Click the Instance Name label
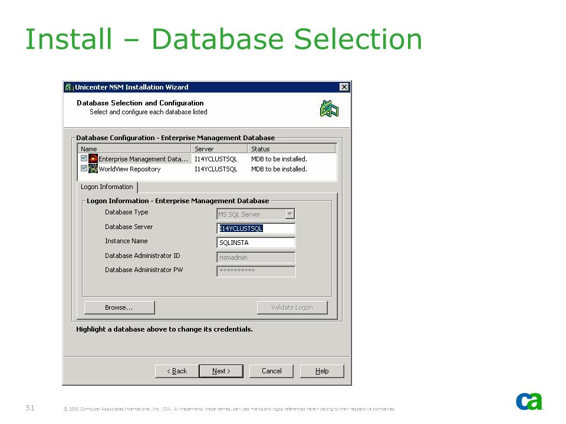This screenshot has width=566, height=424. (x=126, y=241)
